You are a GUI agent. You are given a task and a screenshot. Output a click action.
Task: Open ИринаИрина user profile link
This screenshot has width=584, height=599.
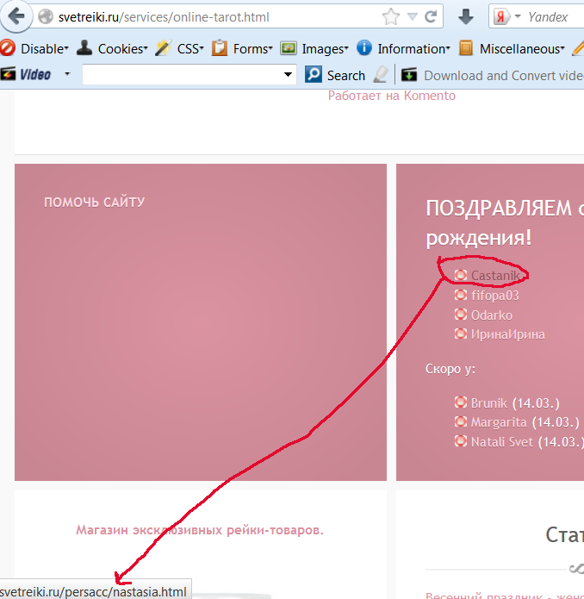(x=507, y=334)
